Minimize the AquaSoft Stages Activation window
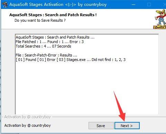This screenshot has width=166, height=134. (133, 4)
